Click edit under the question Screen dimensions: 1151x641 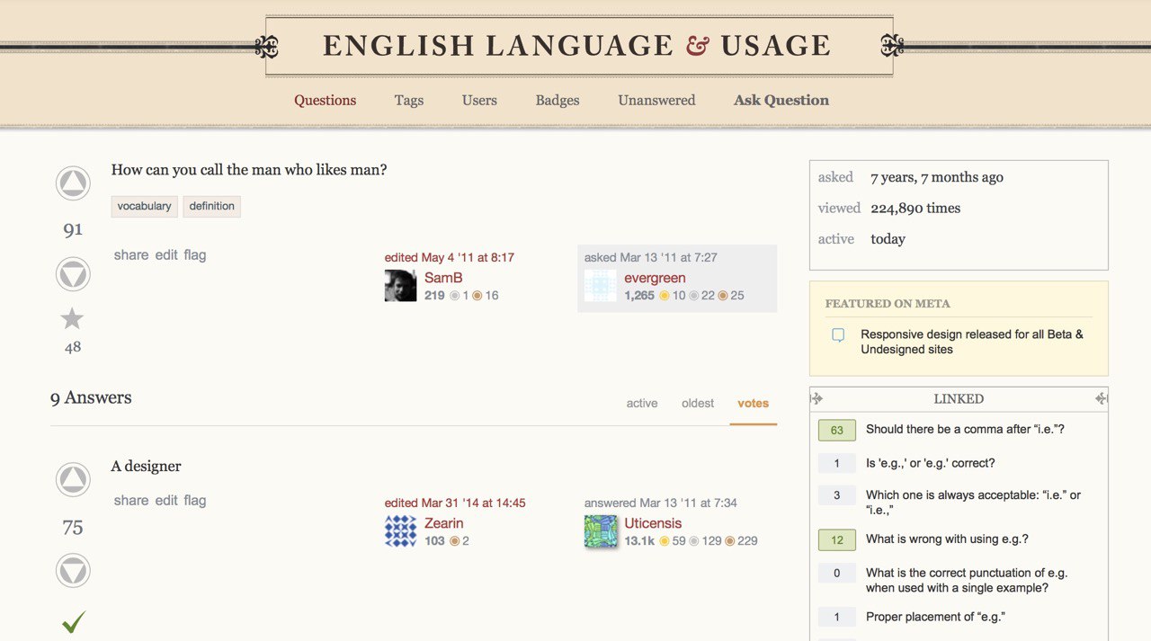click(x=166, y=254)
